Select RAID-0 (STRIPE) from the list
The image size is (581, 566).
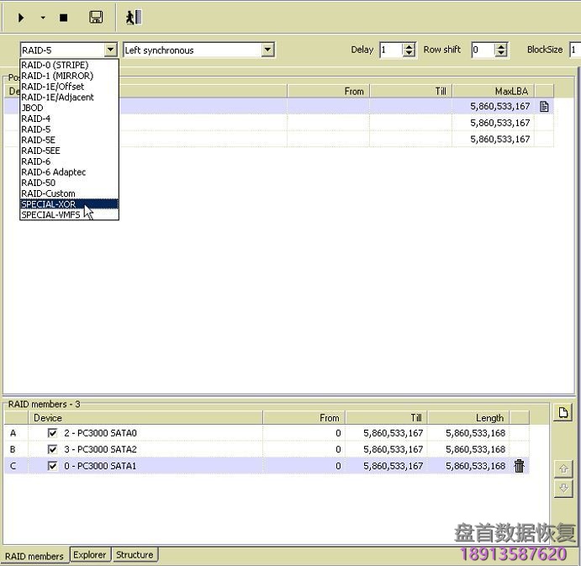69,65
